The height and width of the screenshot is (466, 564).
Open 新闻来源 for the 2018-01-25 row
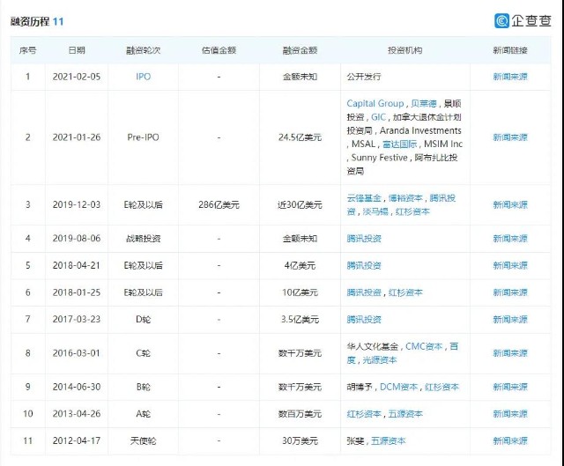pyautogui.click(x=510, y=292)
